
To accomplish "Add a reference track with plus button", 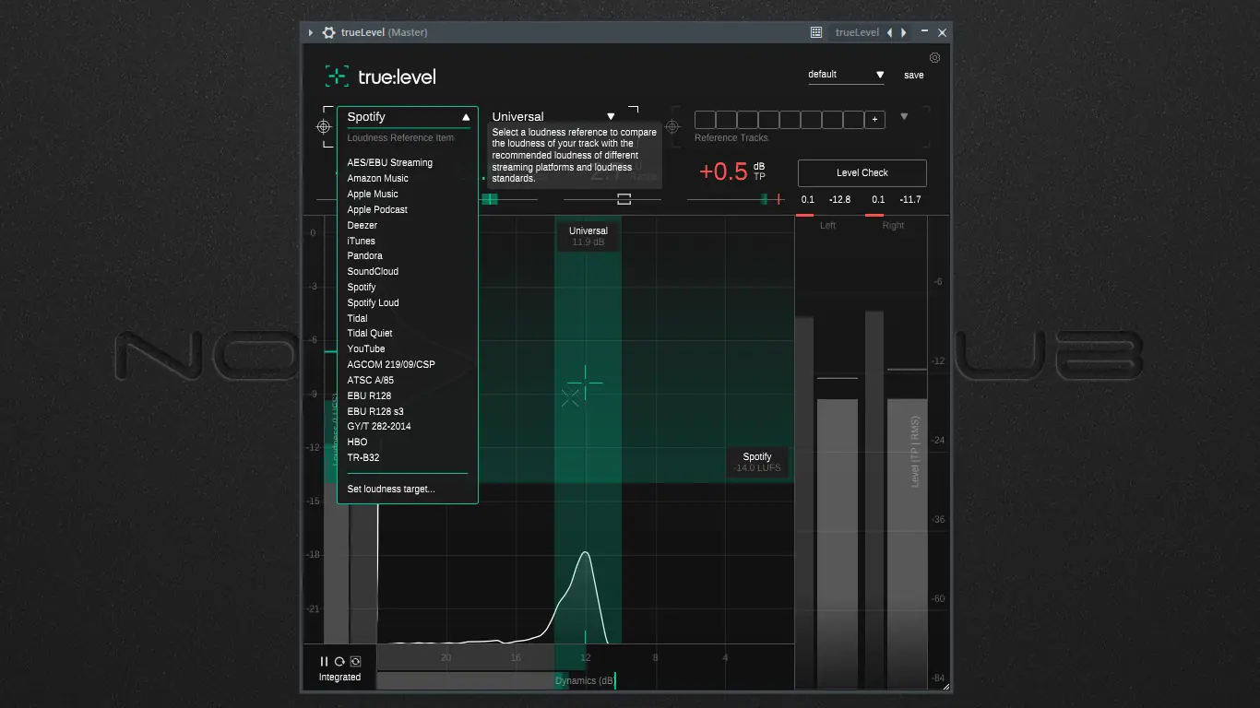I will 875,120.
